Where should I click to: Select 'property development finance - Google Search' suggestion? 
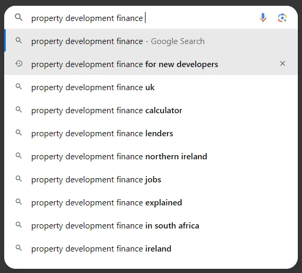pyautogui.click(x=151, y=40)
